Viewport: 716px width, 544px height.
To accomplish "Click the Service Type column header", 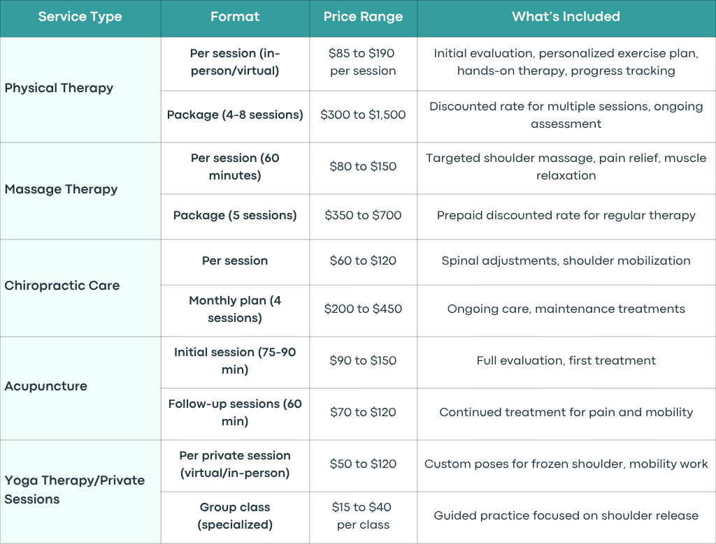I will click(80, 18).
